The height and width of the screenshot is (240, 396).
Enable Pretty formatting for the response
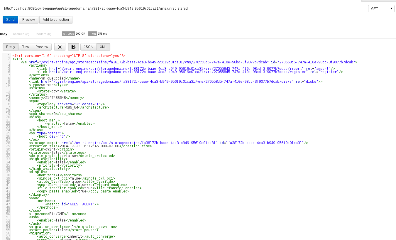pos(10,47)
